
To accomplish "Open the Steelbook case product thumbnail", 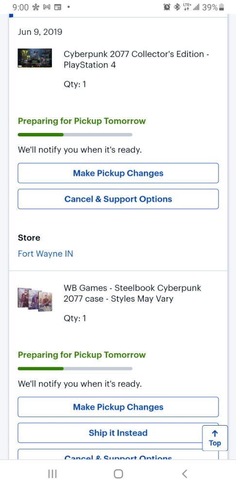I will (34, 300).
